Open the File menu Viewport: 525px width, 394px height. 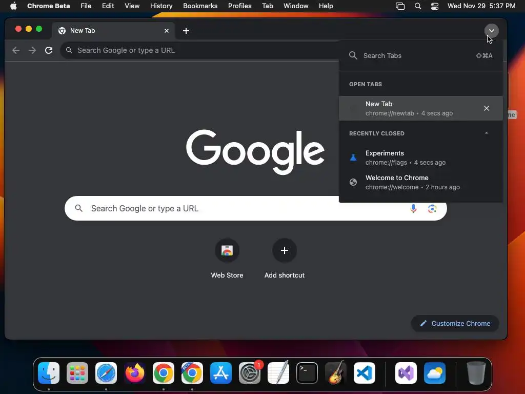(86, 6)
